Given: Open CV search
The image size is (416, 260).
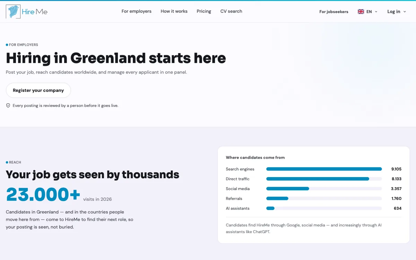Looking at the screenshot, I should (x=231, y=11).
